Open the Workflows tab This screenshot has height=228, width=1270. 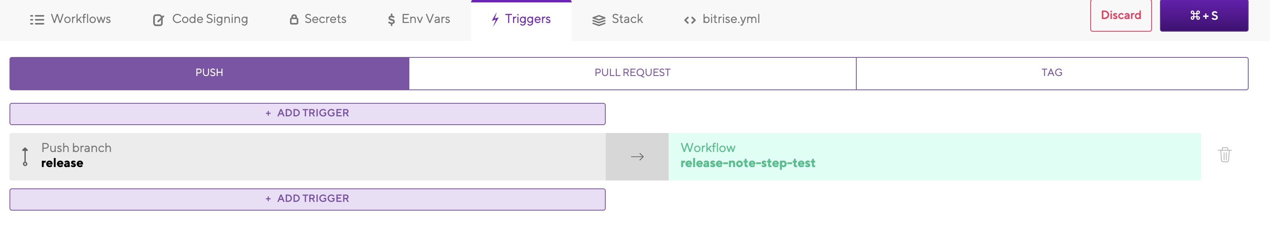point(80,19)
